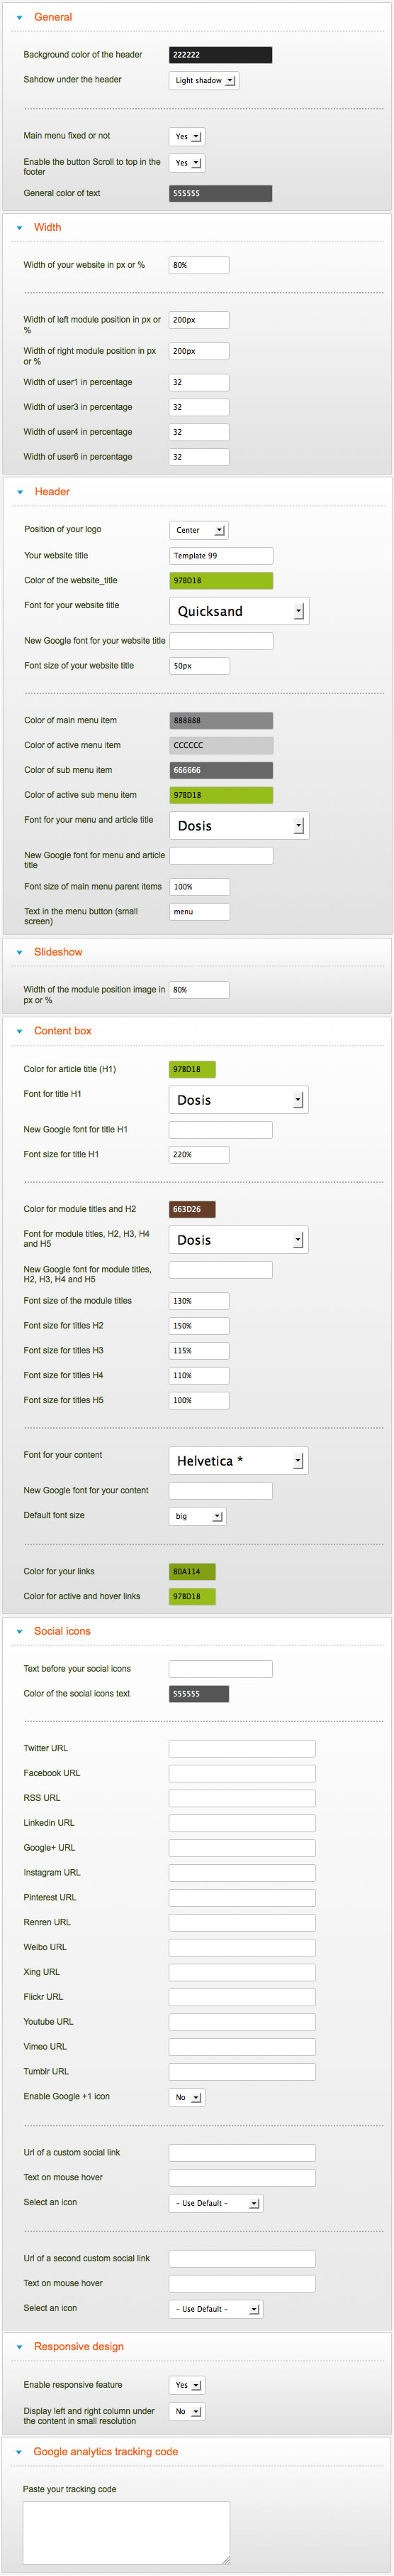This screenshot has width=394, height=2576.
Task: Open the logo position Center dropdown
Action: (198, 530)
